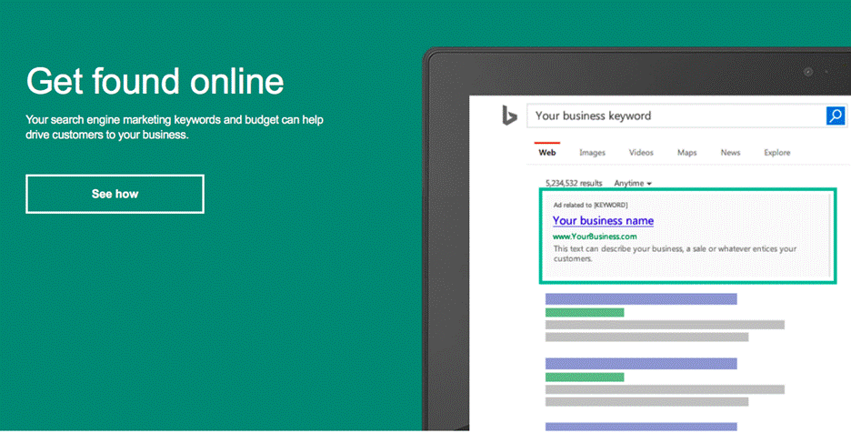
Task: Click the 'Get found online' heading
Action: point(155,82)
